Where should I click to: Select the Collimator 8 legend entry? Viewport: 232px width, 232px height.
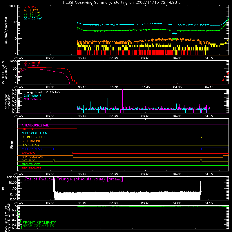(32, 96)
